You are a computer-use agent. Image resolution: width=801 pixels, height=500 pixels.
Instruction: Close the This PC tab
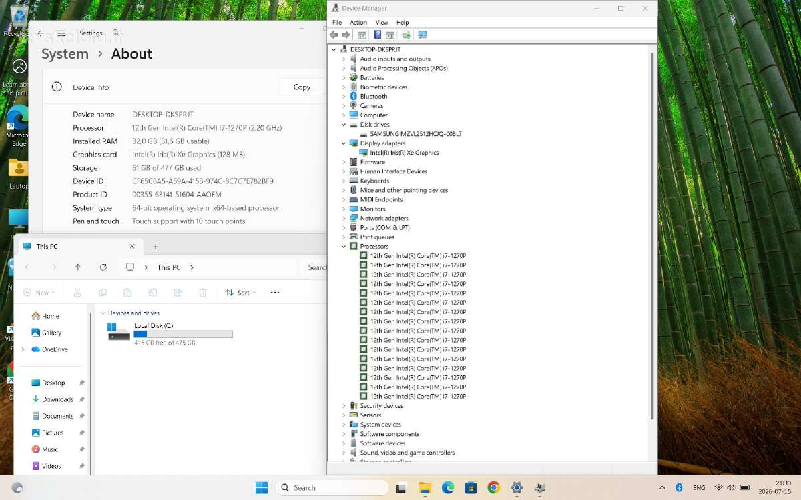pyautogui.click(x=132, y=246)
